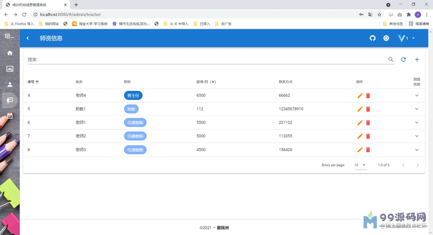
Task: Edit the 老师4 row with pencil icon
Action: 360,96
